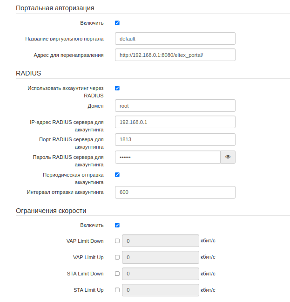The height and width of the screenshot is (302, 290).
Task: Enable VAP Limit Up checkbox
Action: point(117,257)
